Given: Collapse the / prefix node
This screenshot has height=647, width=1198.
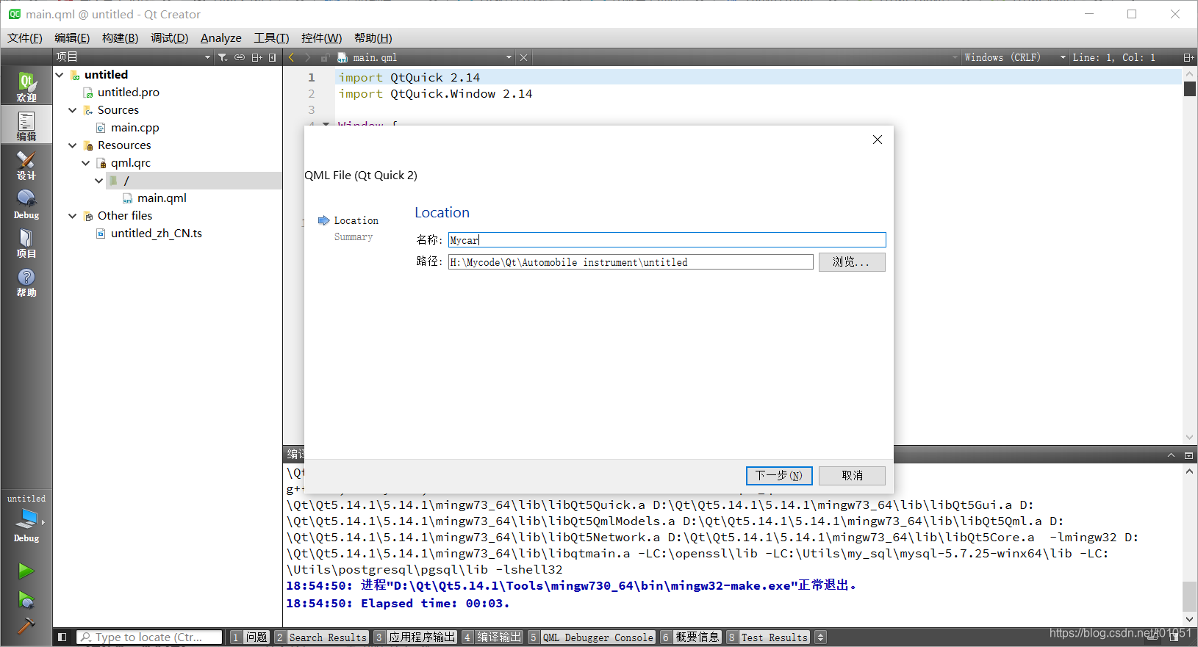Looking at the screenshot, I should (x=99, y=181).
